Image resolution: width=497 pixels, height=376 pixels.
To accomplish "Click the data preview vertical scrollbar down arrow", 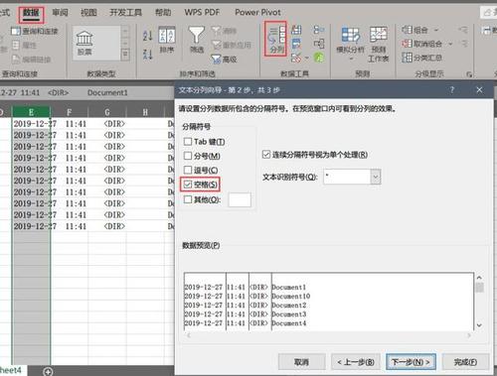I will point(479,325).
